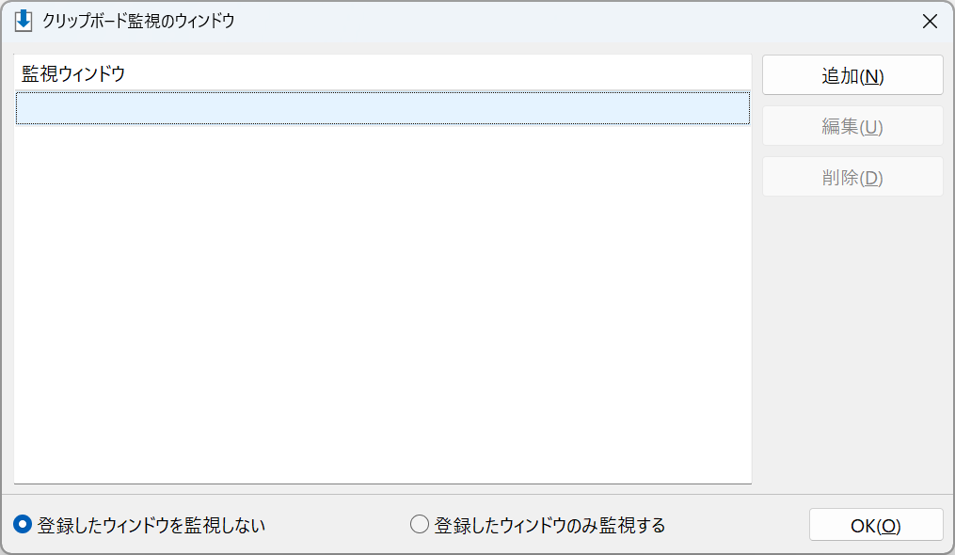955x555 pixels.
Task: Delete the selected monitored window entry
Action: (852, 177)
